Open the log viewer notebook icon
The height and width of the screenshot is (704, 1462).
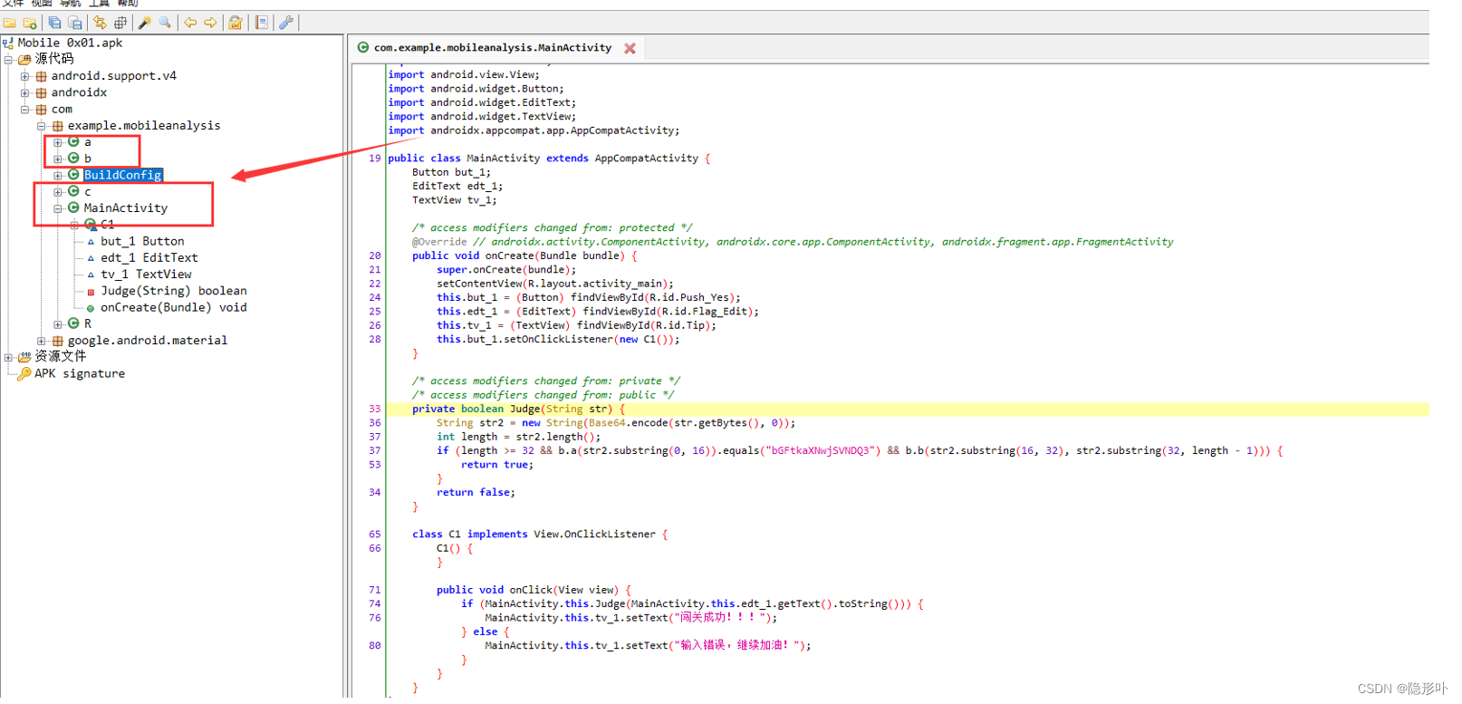pos(262,23)
